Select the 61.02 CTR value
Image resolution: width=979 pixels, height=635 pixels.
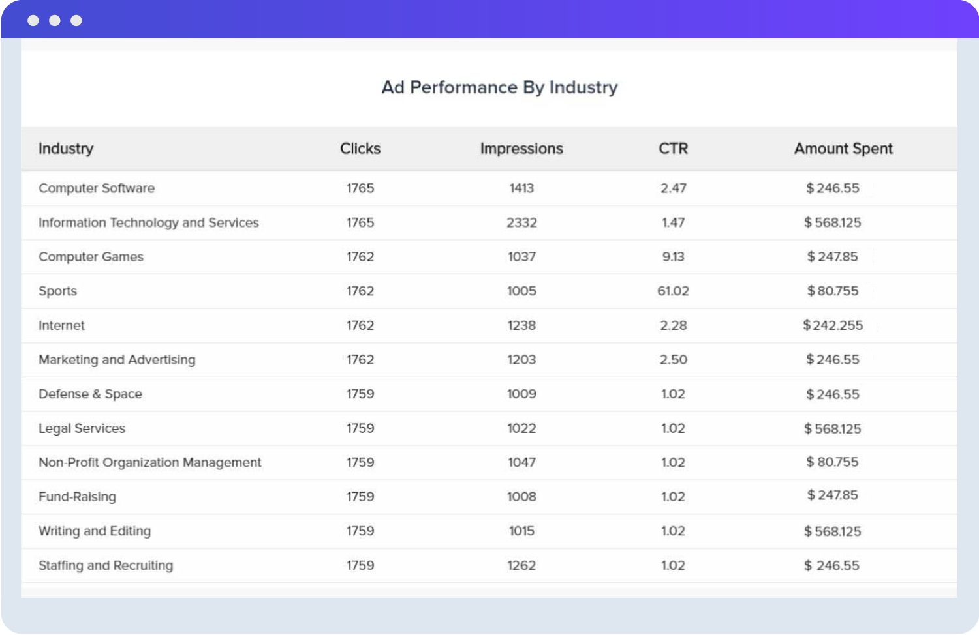[673, 291]
